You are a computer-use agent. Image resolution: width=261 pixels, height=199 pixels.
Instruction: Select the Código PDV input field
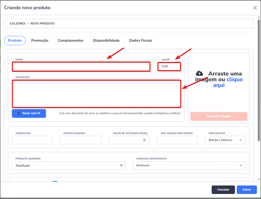(x=32, y=140)
